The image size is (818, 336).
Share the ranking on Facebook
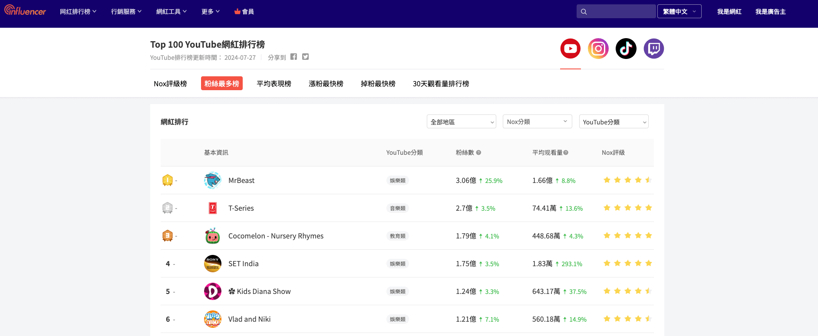(x=294, y=57)
